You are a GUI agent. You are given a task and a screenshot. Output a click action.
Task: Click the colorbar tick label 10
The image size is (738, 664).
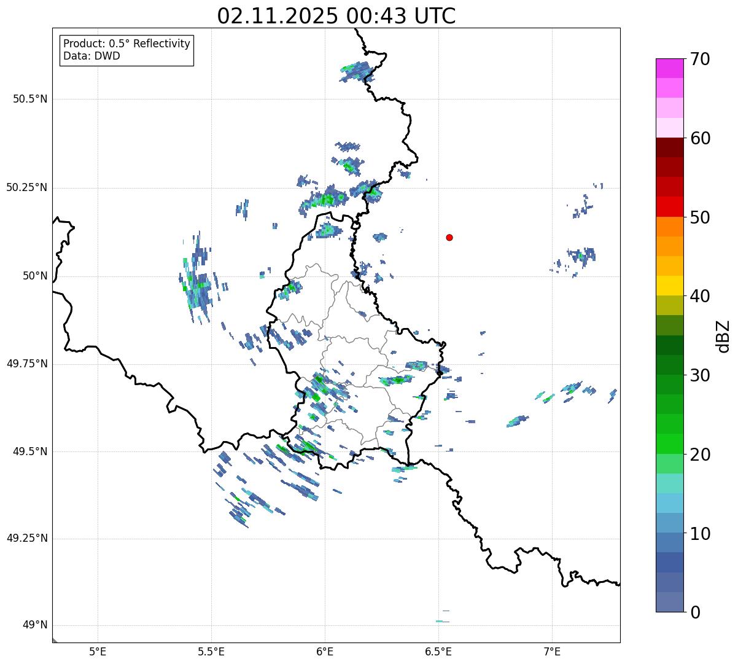point(700,533)
